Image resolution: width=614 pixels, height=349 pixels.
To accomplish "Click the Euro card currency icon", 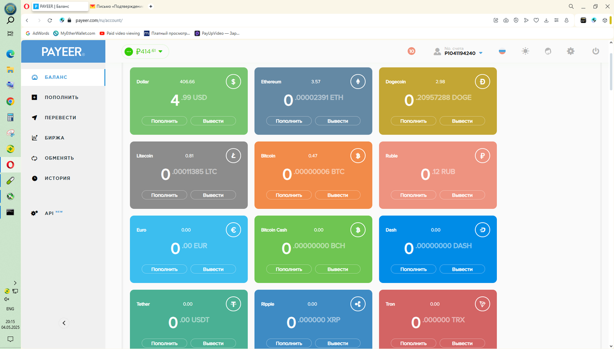I will coord(233,230).
